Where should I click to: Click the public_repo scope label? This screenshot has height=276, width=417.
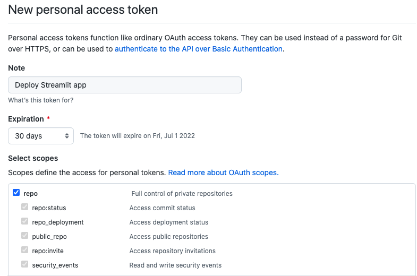tap(49, 237)
